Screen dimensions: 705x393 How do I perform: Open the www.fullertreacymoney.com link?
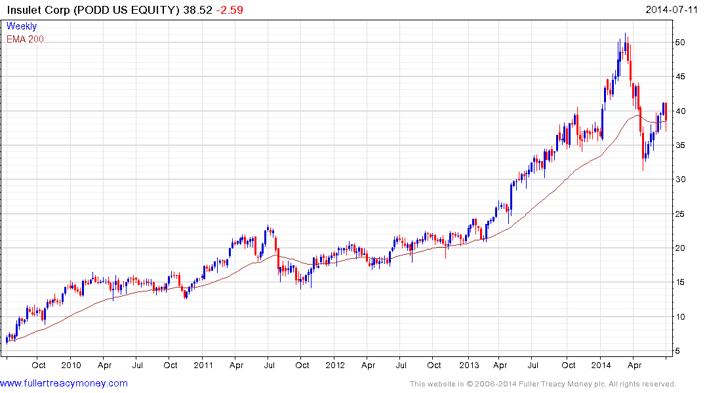(64, 383)
